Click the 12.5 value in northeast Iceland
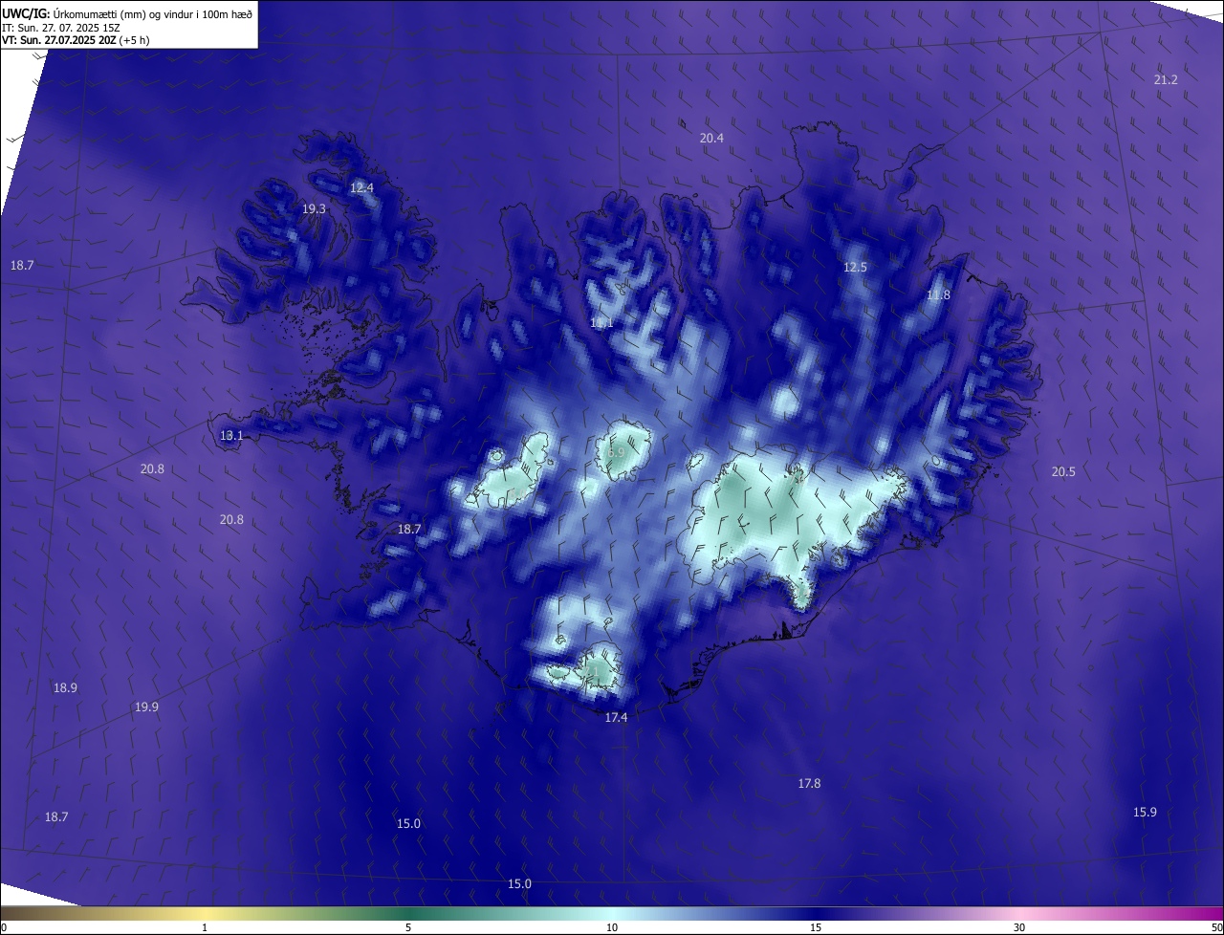 pyautogui.click(x=855, y=267)
